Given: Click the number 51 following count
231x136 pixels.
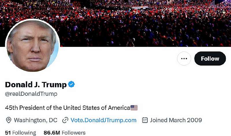Looking at the screenshot, I should pos(8,133).
